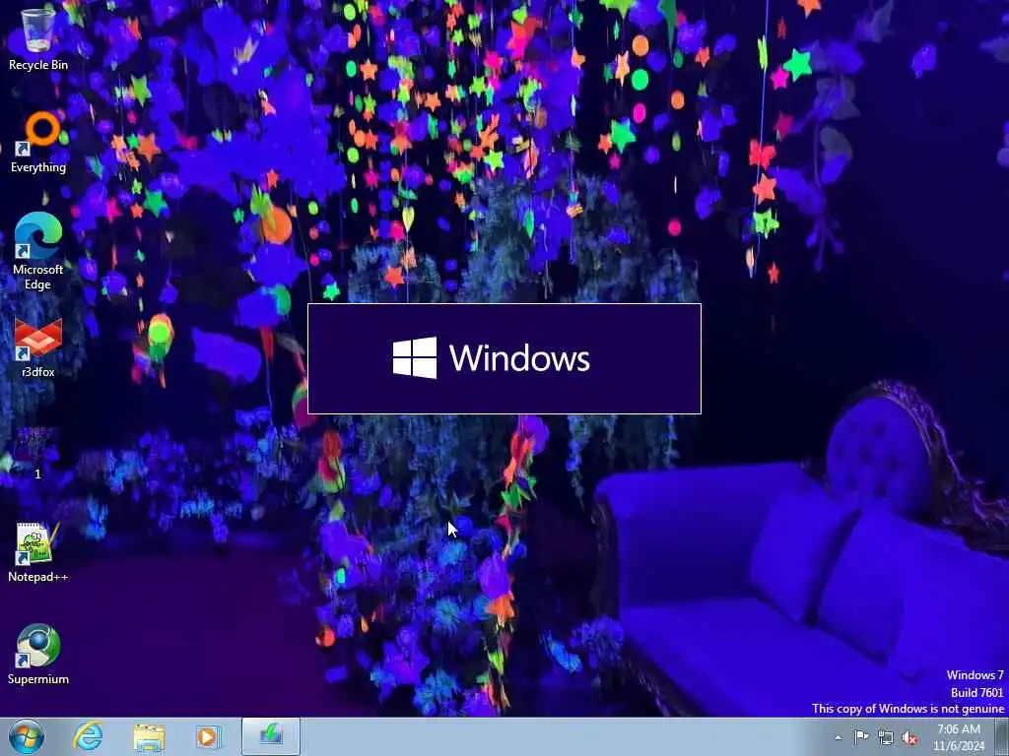This screenshot has width=1009, height=756.
Task: Open Microsoft Edge from the desktop
Action: [38, 251]
